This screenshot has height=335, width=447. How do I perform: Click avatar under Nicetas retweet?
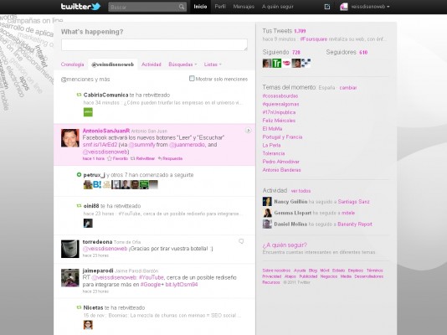point(88,325)
